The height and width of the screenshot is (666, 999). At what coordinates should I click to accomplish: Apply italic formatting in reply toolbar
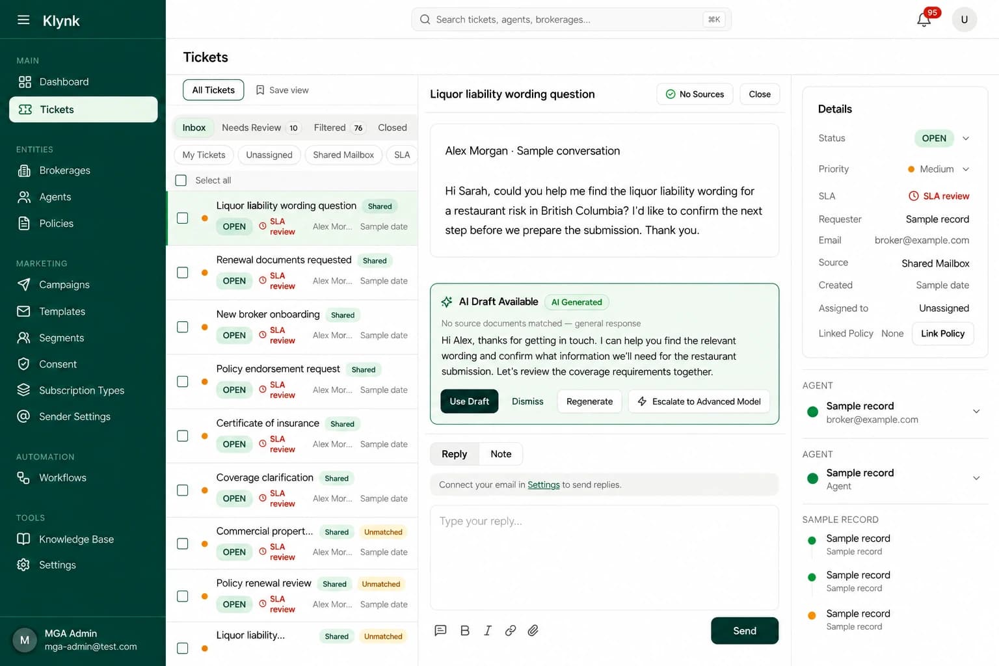click(x=488, y=630)
